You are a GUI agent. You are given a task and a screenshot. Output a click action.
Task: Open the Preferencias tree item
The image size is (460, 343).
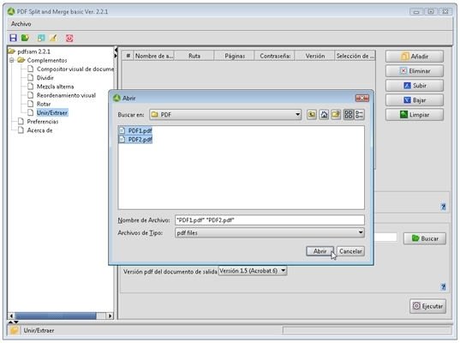click(x=43, y=122)
